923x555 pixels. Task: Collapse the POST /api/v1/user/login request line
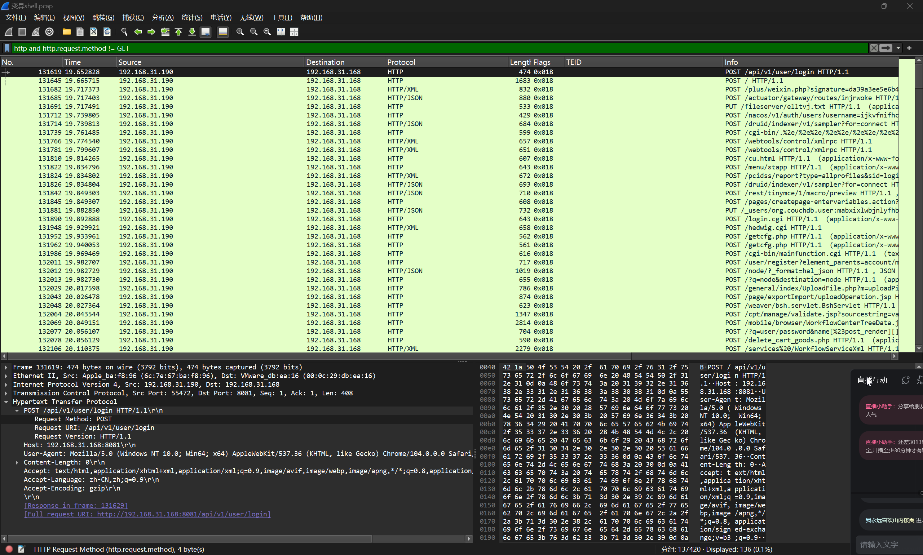coord(17,410)
